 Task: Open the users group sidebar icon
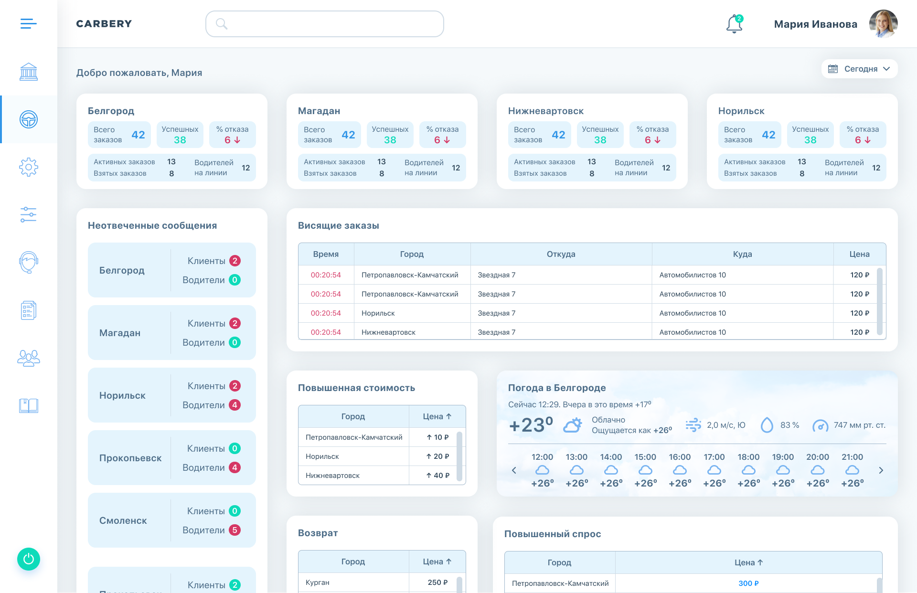29,358
